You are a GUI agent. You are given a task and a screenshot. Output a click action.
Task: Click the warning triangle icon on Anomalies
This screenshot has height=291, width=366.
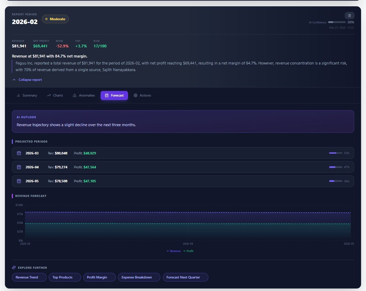pyautogui.click(x=74, y=95)
